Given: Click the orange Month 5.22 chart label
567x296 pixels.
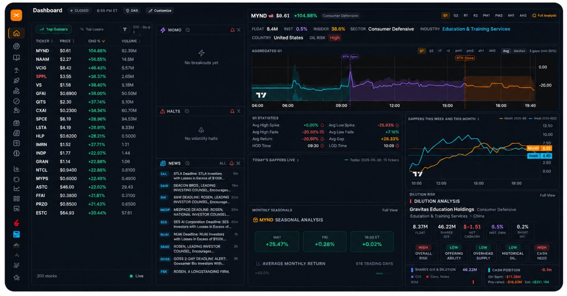Looking at the screenshot, I should [539, 148].
